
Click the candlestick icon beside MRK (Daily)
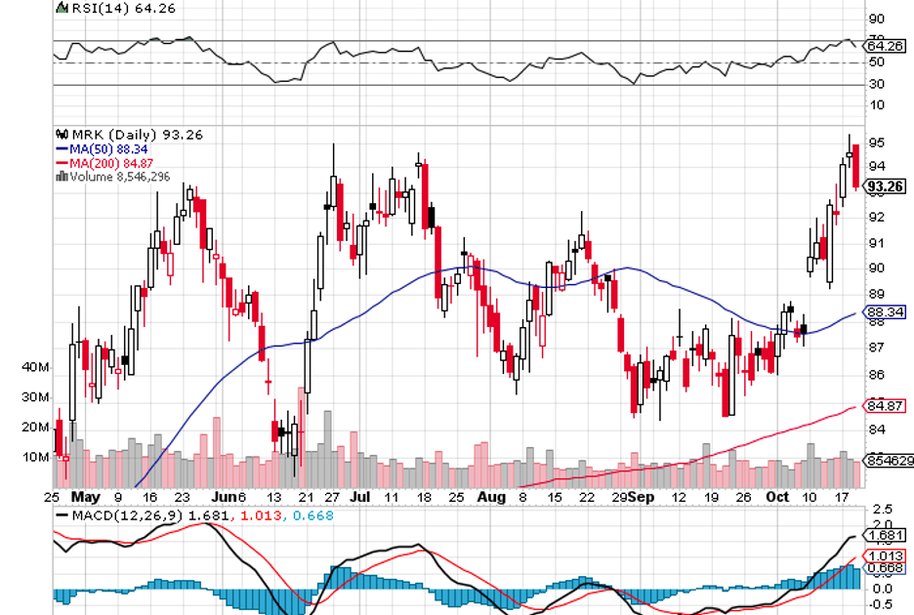62,134
